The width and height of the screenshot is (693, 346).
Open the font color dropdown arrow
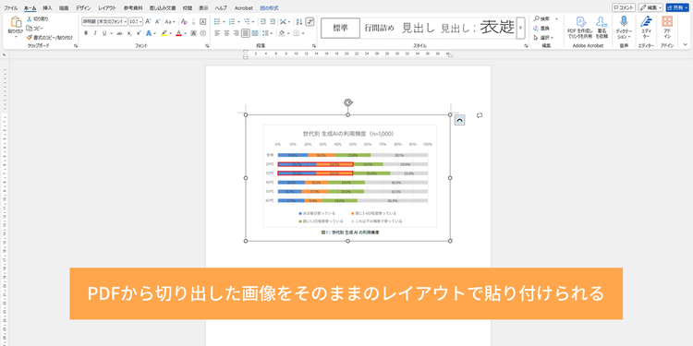[x=184, y=33]
